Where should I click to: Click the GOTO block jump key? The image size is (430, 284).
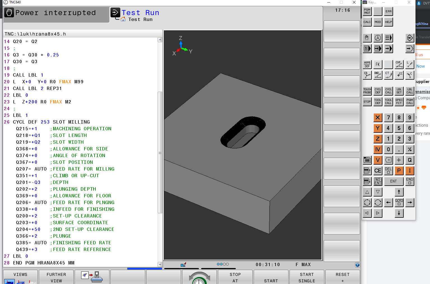[x=399, y=202]
